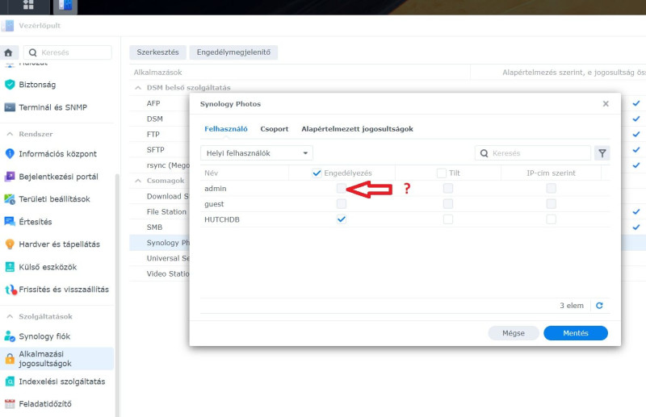Open Információs központ
The height and width of the screenshot is (417, 646).
click(50, 153)
